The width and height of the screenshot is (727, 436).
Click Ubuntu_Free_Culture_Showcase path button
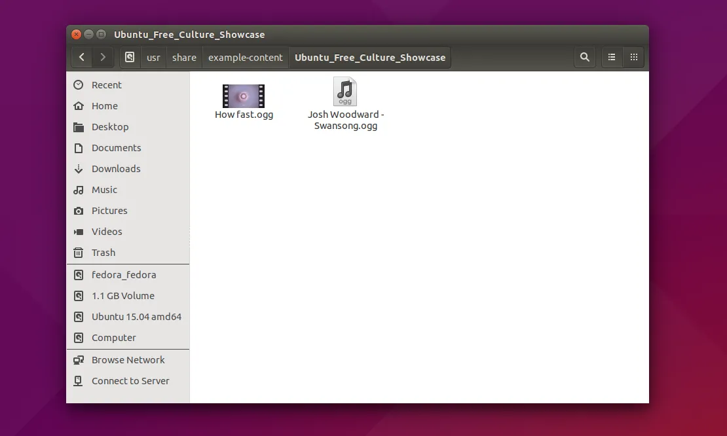370,58
